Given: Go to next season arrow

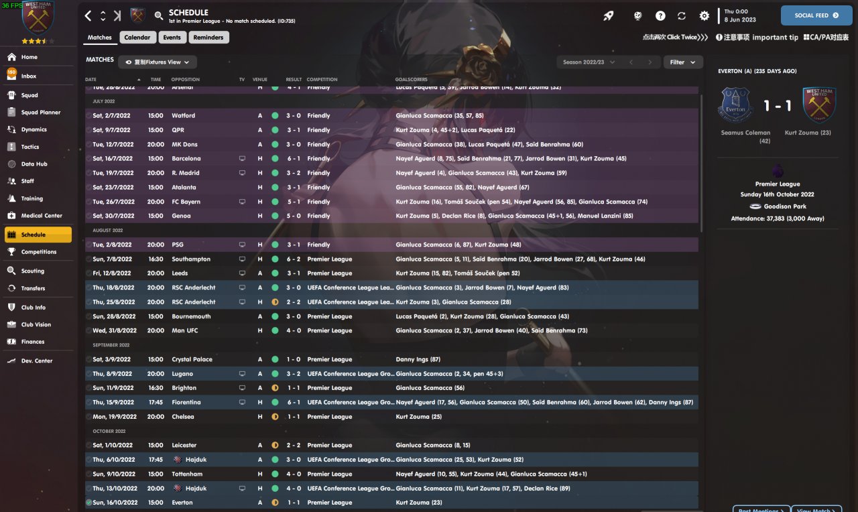Looking at the screenshot, I should coord(650,62).
